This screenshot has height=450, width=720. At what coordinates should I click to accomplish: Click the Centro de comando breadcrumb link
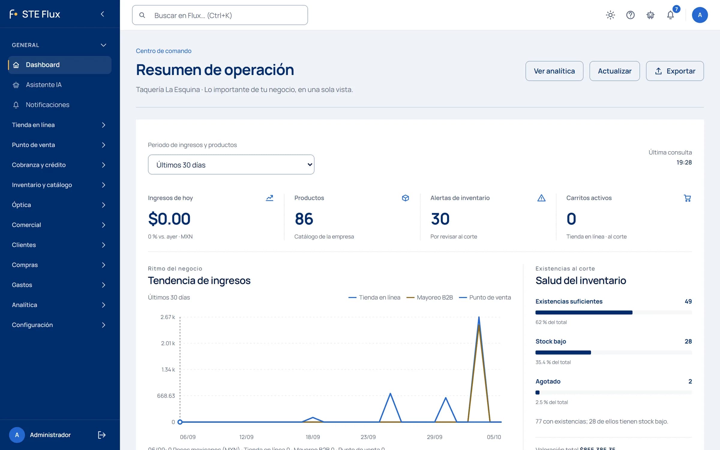(x=163, y=51)
